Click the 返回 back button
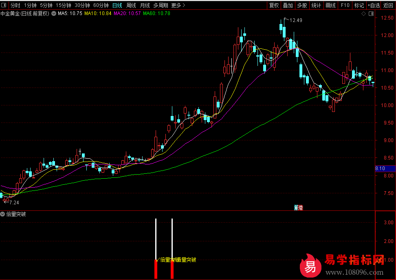Image resolution: width=396 pixels, height=280 pixels. tap(388, 5)
